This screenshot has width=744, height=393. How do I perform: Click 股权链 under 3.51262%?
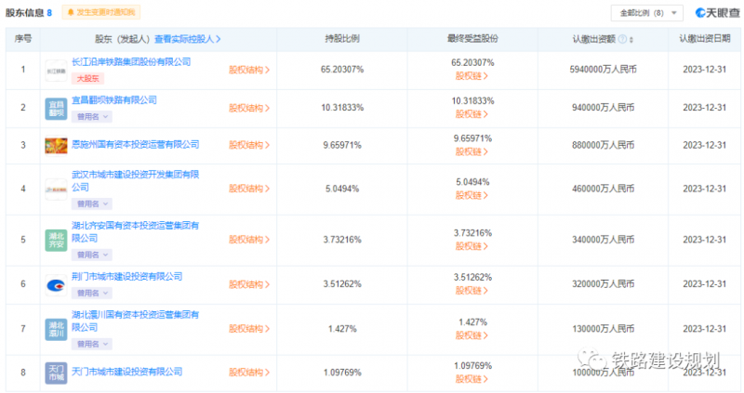[472, 291]
